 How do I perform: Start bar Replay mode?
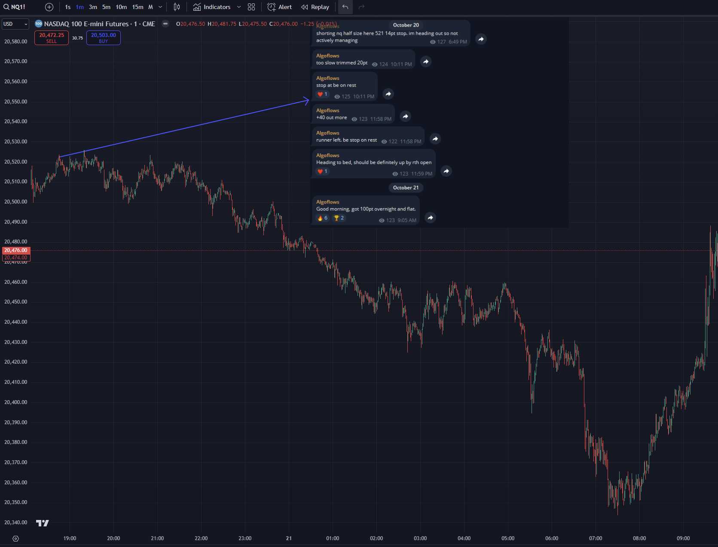[x=315, y=7]
